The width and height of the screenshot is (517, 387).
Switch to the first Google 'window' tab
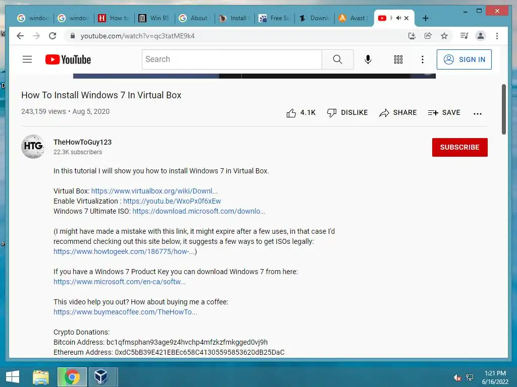click(x=33, y=18)
